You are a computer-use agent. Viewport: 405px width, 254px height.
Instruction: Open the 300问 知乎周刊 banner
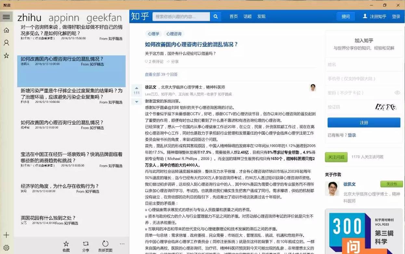(x=364, y=232)
